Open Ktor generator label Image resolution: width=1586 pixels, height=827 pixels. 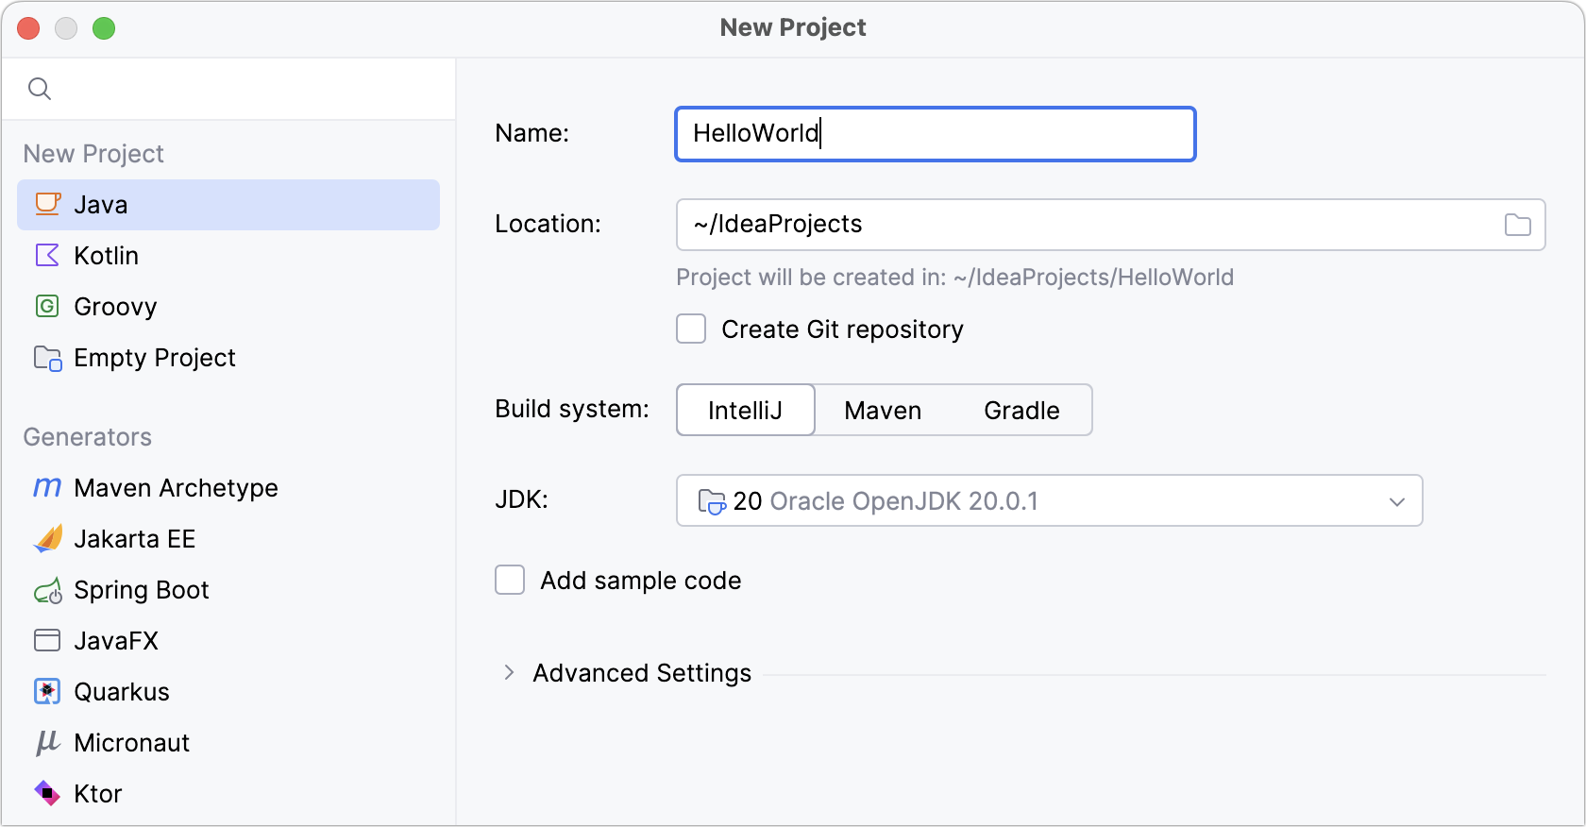[x=98, y=793]
